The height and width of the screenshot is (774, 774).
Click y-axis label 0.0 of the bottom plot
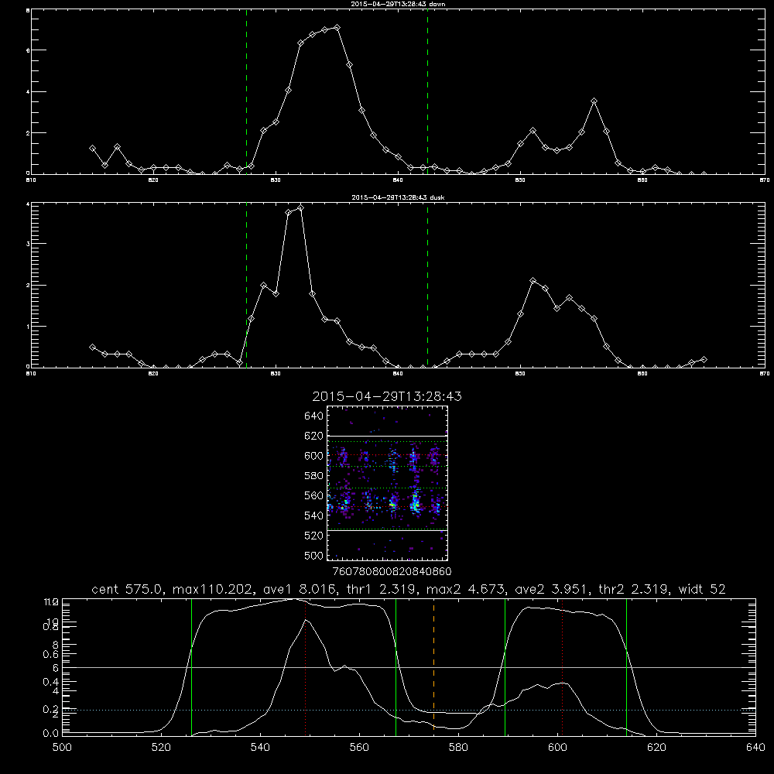[x=51, y=734]
